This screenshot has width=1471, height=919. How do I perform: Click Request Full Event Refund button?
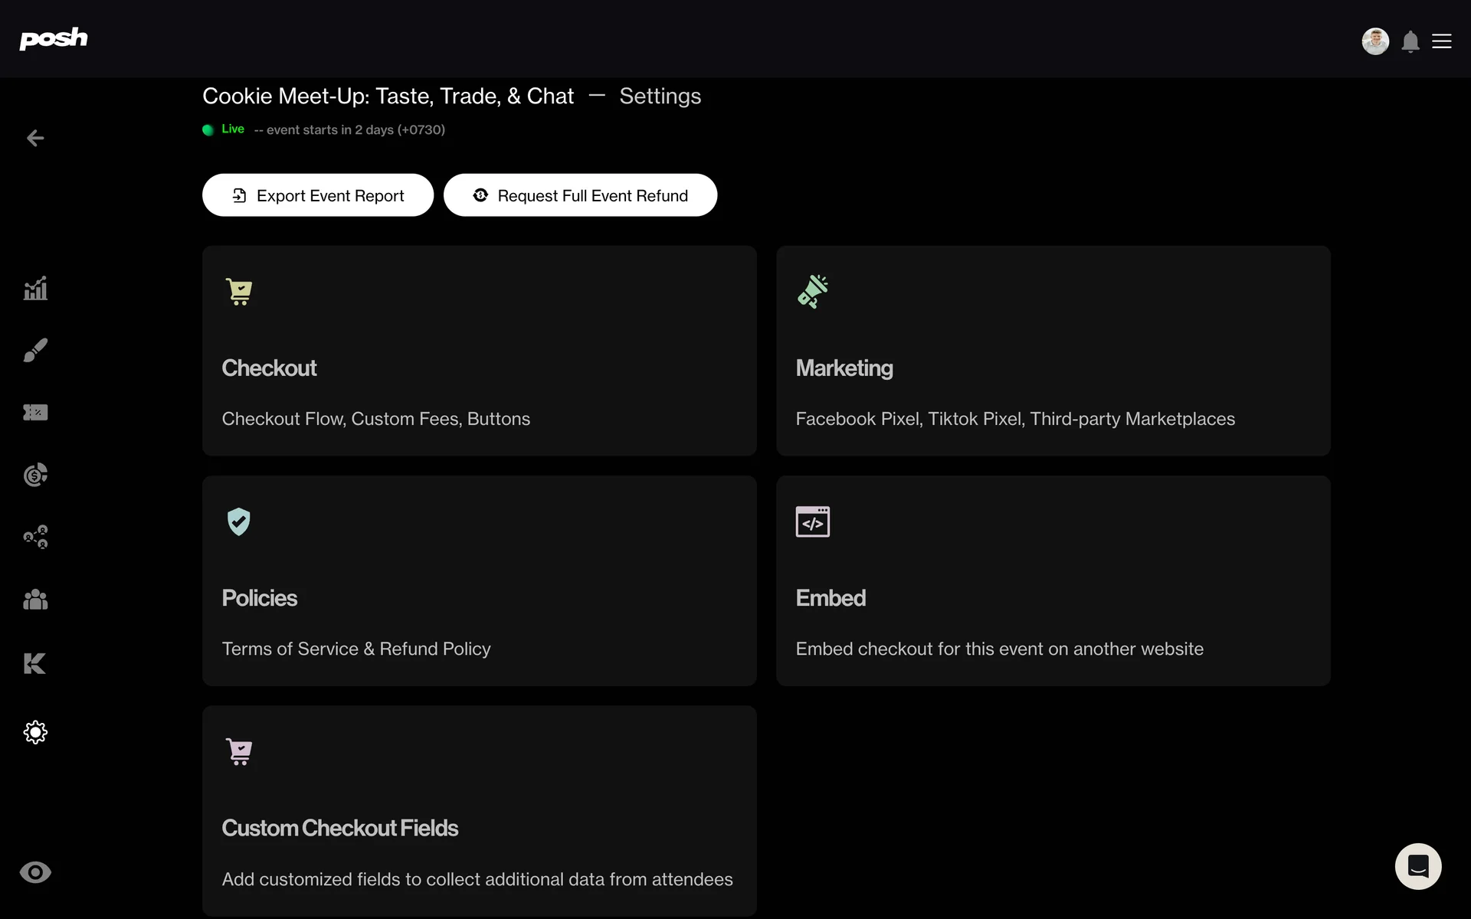click(x=580, y=195)
